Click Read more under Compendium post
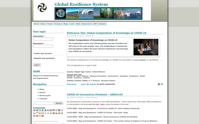The height and width of the screenshot is (124, 199). 72,84
